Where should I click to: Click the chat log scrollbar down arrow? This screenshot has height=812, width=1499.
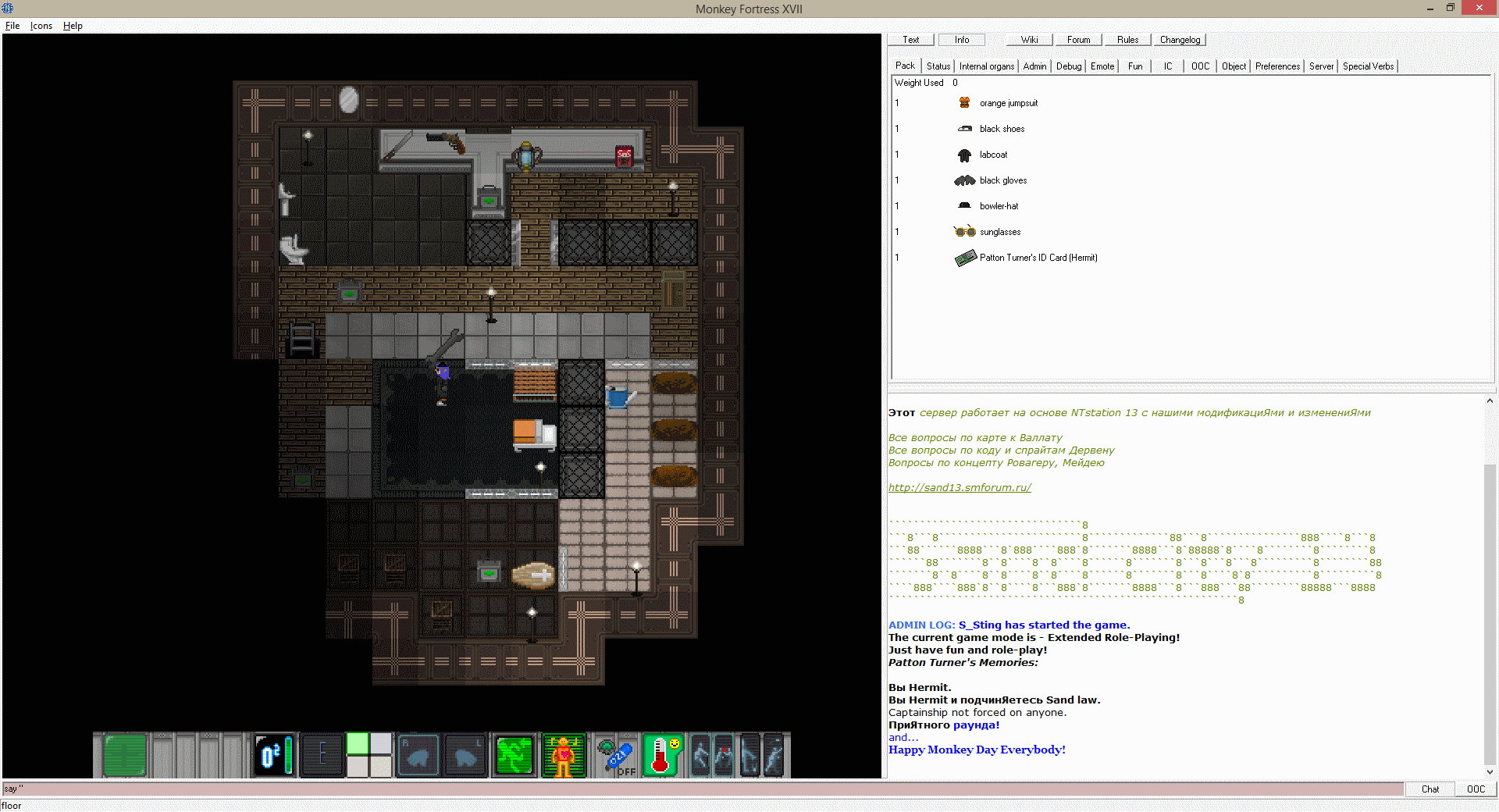click(x=1490, y=772)
